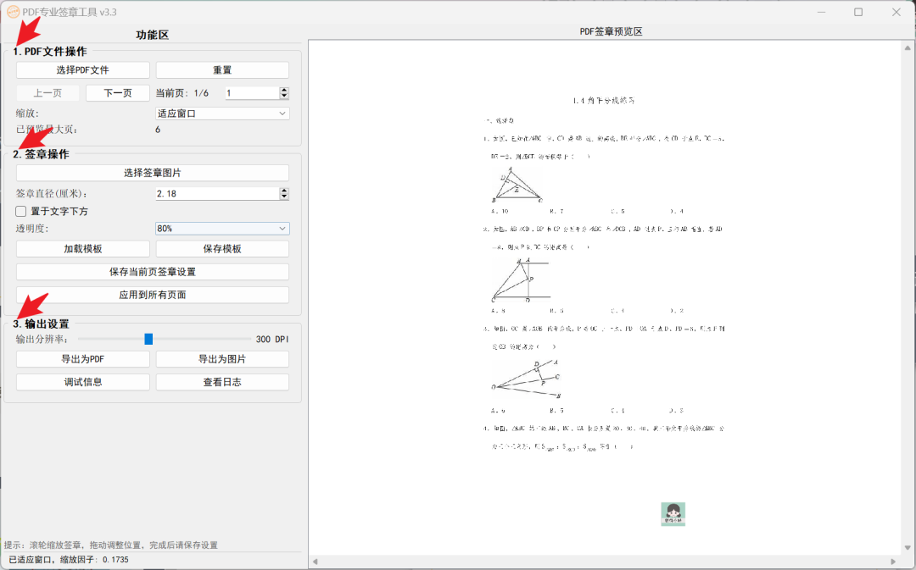Open debug info via 调试信息
Viewport: 916px width, 570px height.
pyautogui.click(x=82, y=381)
